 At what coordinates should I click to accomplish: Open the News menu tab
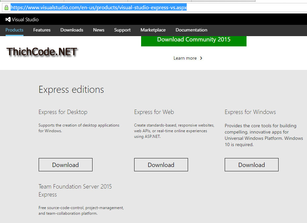(99, 30)
